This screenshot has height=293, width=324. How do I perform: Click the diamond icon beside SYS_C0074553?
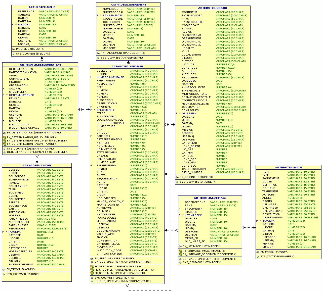[98, 58]
